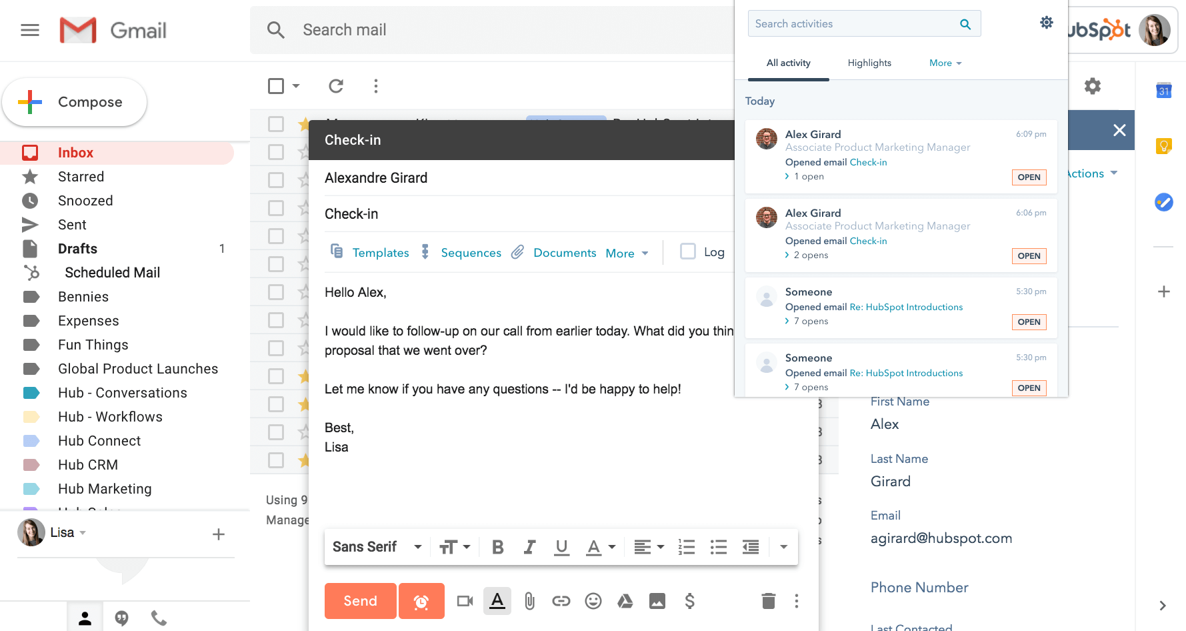Viewport: 1186px width, 631px height.
Task: Insert a file from Google Drive
Action: pyautogui.click(x=625, y=600)
